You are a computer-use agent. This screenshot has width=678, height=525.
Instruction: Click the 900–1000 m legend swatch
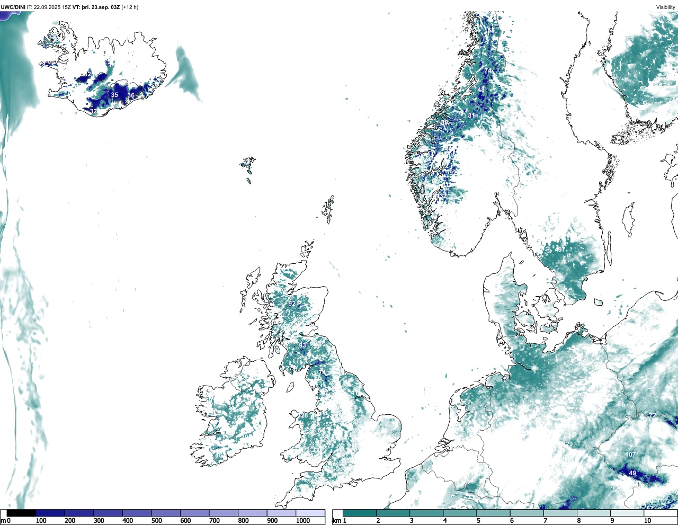[281, 513]
